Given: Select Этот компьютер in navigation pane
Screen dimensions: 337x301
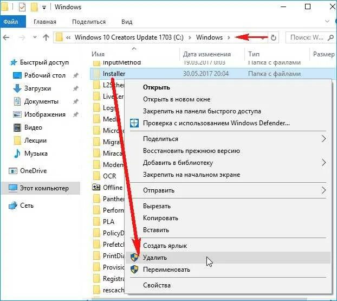Looking at the screenshot, I should point(41,188).
